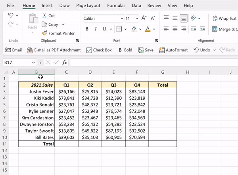Open Calibri font name dropdown

coord(122,18)
